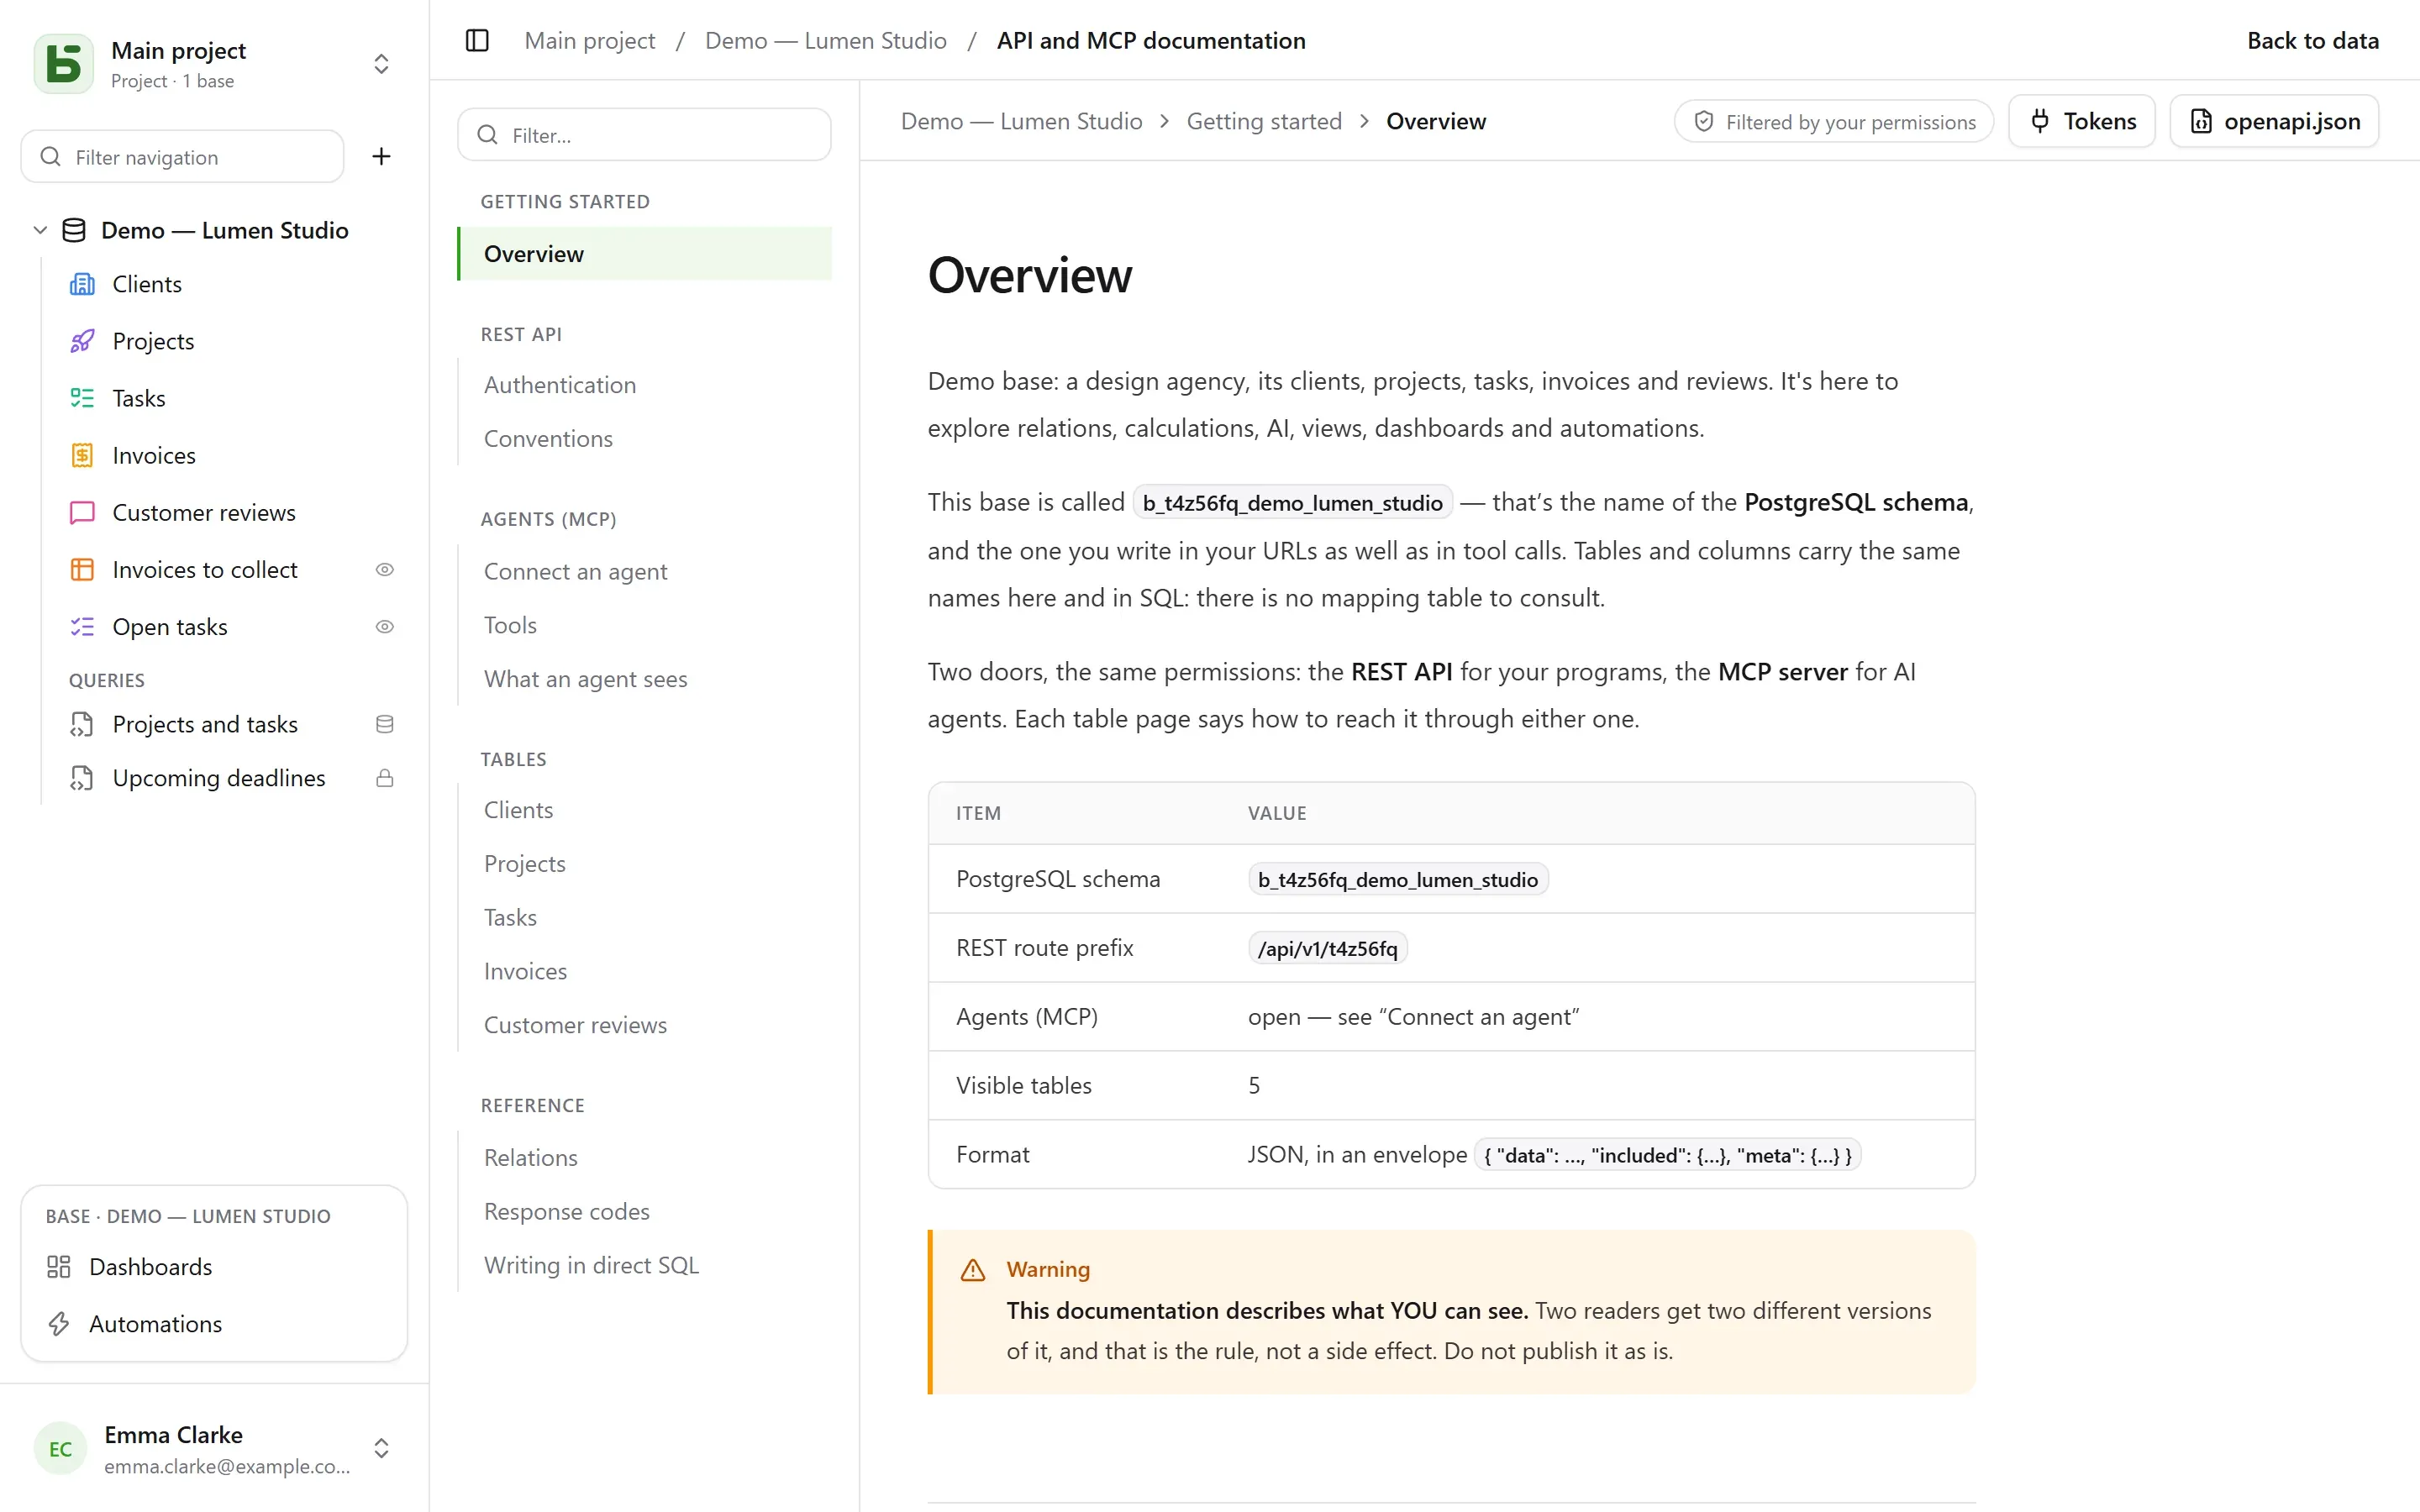Click the docs Filter... input
The height and width of the screenshot is (1512, 2420).
pyautogui.click(x=645, y=134)
